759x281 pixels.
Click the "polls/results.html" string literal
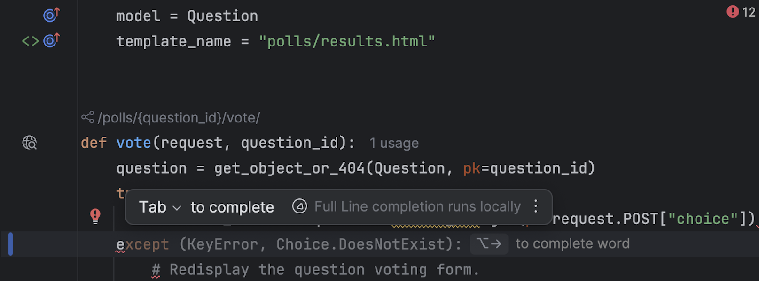click(x=347, y=41)
